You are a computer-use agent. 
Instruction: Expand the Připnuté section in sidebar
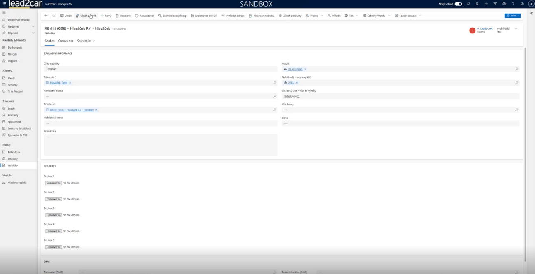click(x=33, y=33)
